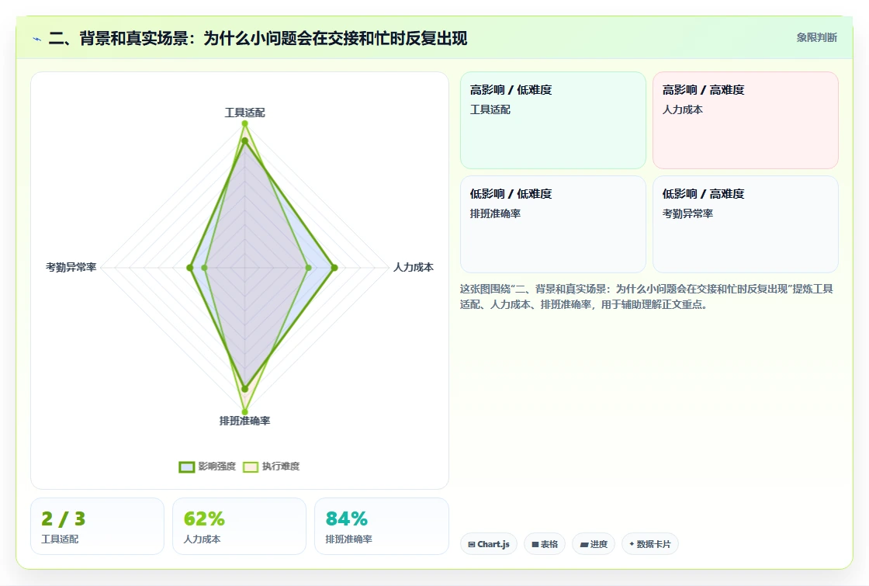Click the 进度 tag icon
Image resolution: width=869 pixels, height=586 pixels.
(584, 544)
